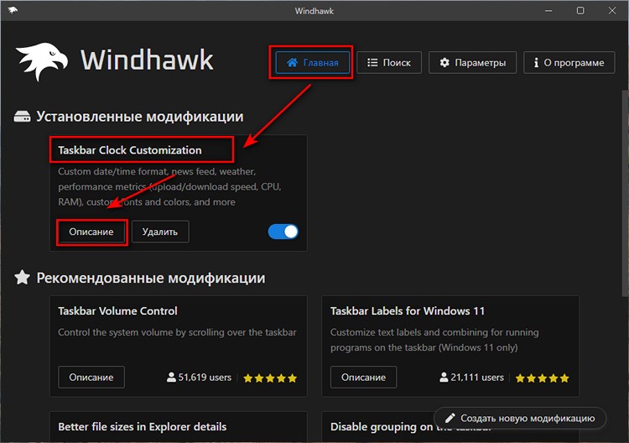Select Better file sizes in Explorer details title
The height and width of the screenshot is (443, 629).
tap(143, 426)
